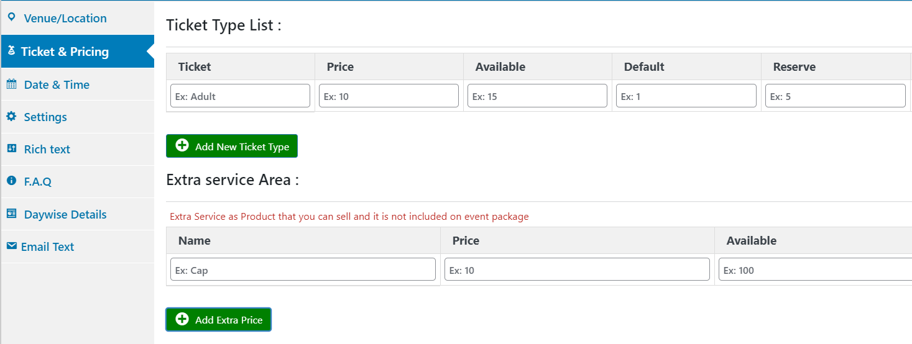Viewport: 912px width, 344px height.
Task: Switch to the Date & Time tab
Action: pos(77,84)
